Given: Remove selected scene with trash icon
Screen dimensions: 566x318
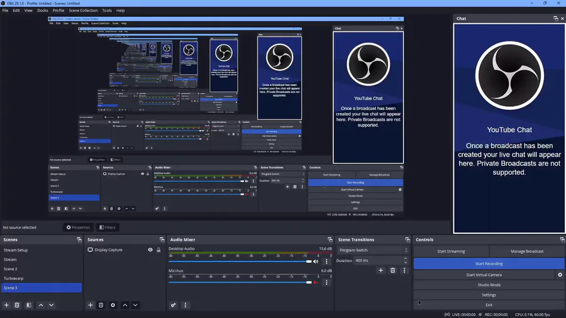Looking at the screenshot, I should [16, 305].
